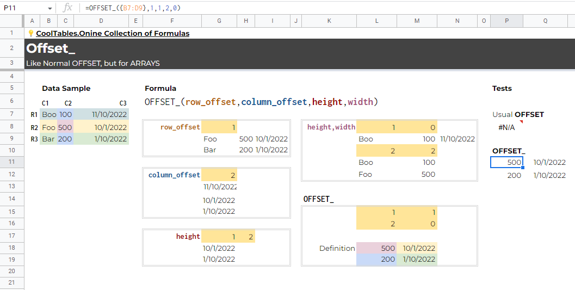Select the column K header

(x=329, y=21)
